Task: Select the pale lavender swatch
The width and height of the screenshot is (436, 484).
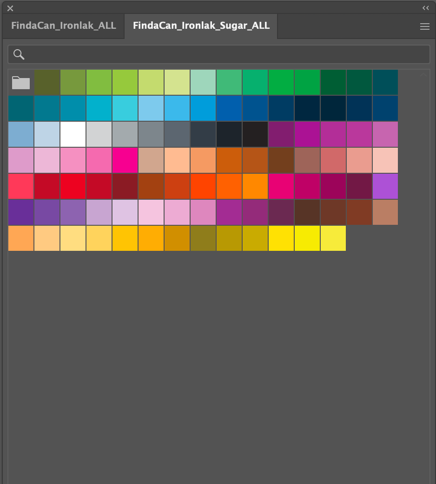Action: point(125,213)
